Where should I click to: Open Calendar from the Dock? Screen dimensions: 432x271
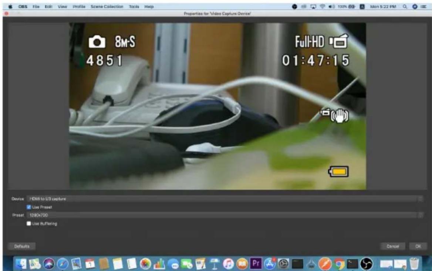90,264
